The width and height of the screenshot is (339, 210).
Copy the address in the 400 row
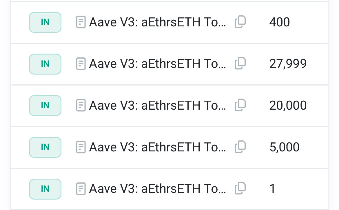pos(240,22)
